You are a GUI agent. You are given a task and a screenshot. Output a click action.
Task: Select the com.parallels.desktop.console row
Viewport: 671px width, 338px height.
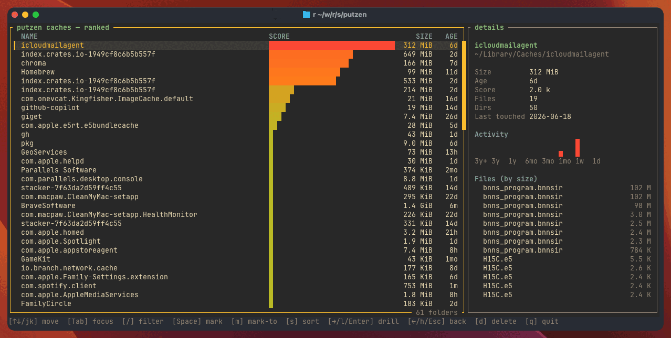coord(237,179)
